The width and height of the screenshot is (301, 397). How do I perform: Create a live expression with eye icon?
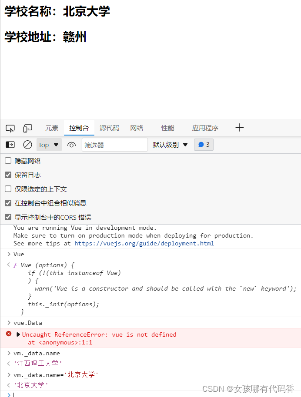click(71, 145)
